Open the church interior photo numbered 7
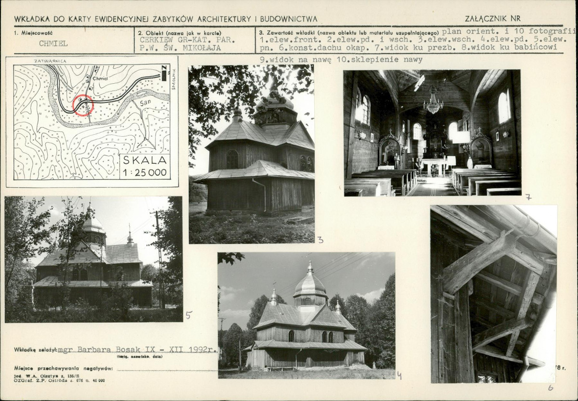The height and width of the screenshot is (401, 578). pyautogui.click(x=432, y=133)
